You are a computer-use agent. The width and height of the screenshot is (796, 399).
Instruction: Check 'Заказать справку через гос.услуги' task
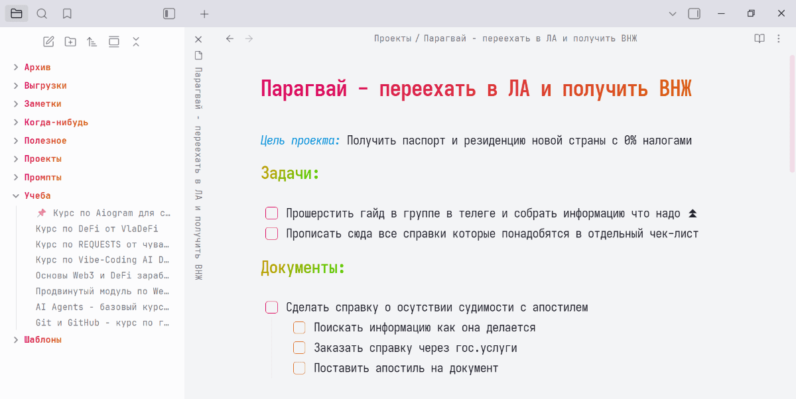[x=299, y=348]
